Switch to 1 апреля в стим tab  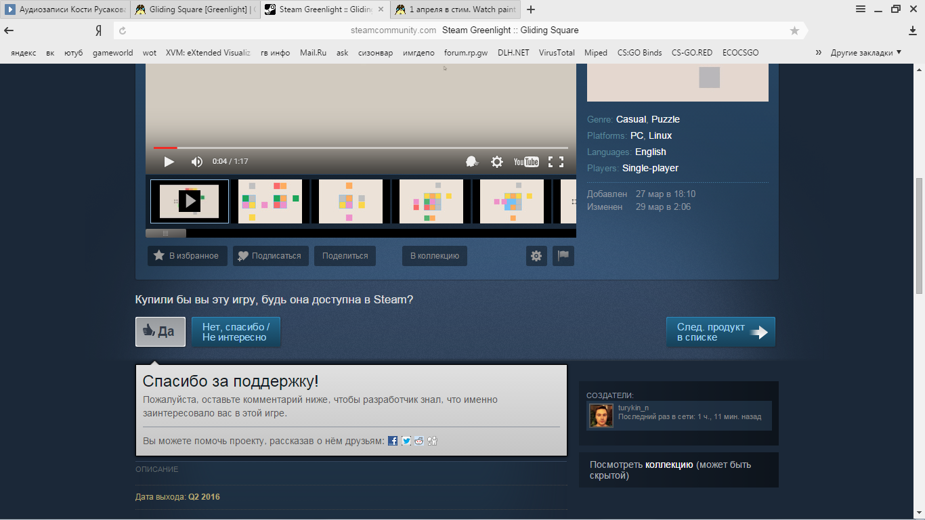tap(455, 9)
